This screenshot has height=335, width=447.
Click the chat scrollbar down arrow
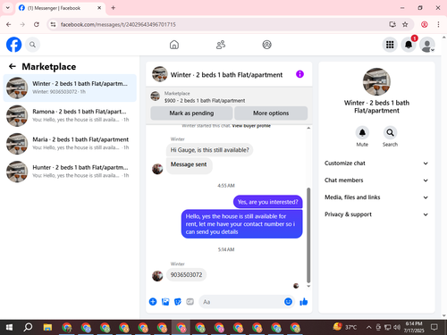[308, 286]
